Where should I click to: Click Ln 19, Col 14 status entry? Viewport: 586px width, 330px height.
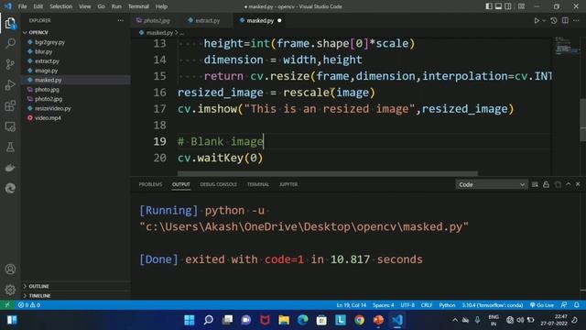tap(352, 305)
